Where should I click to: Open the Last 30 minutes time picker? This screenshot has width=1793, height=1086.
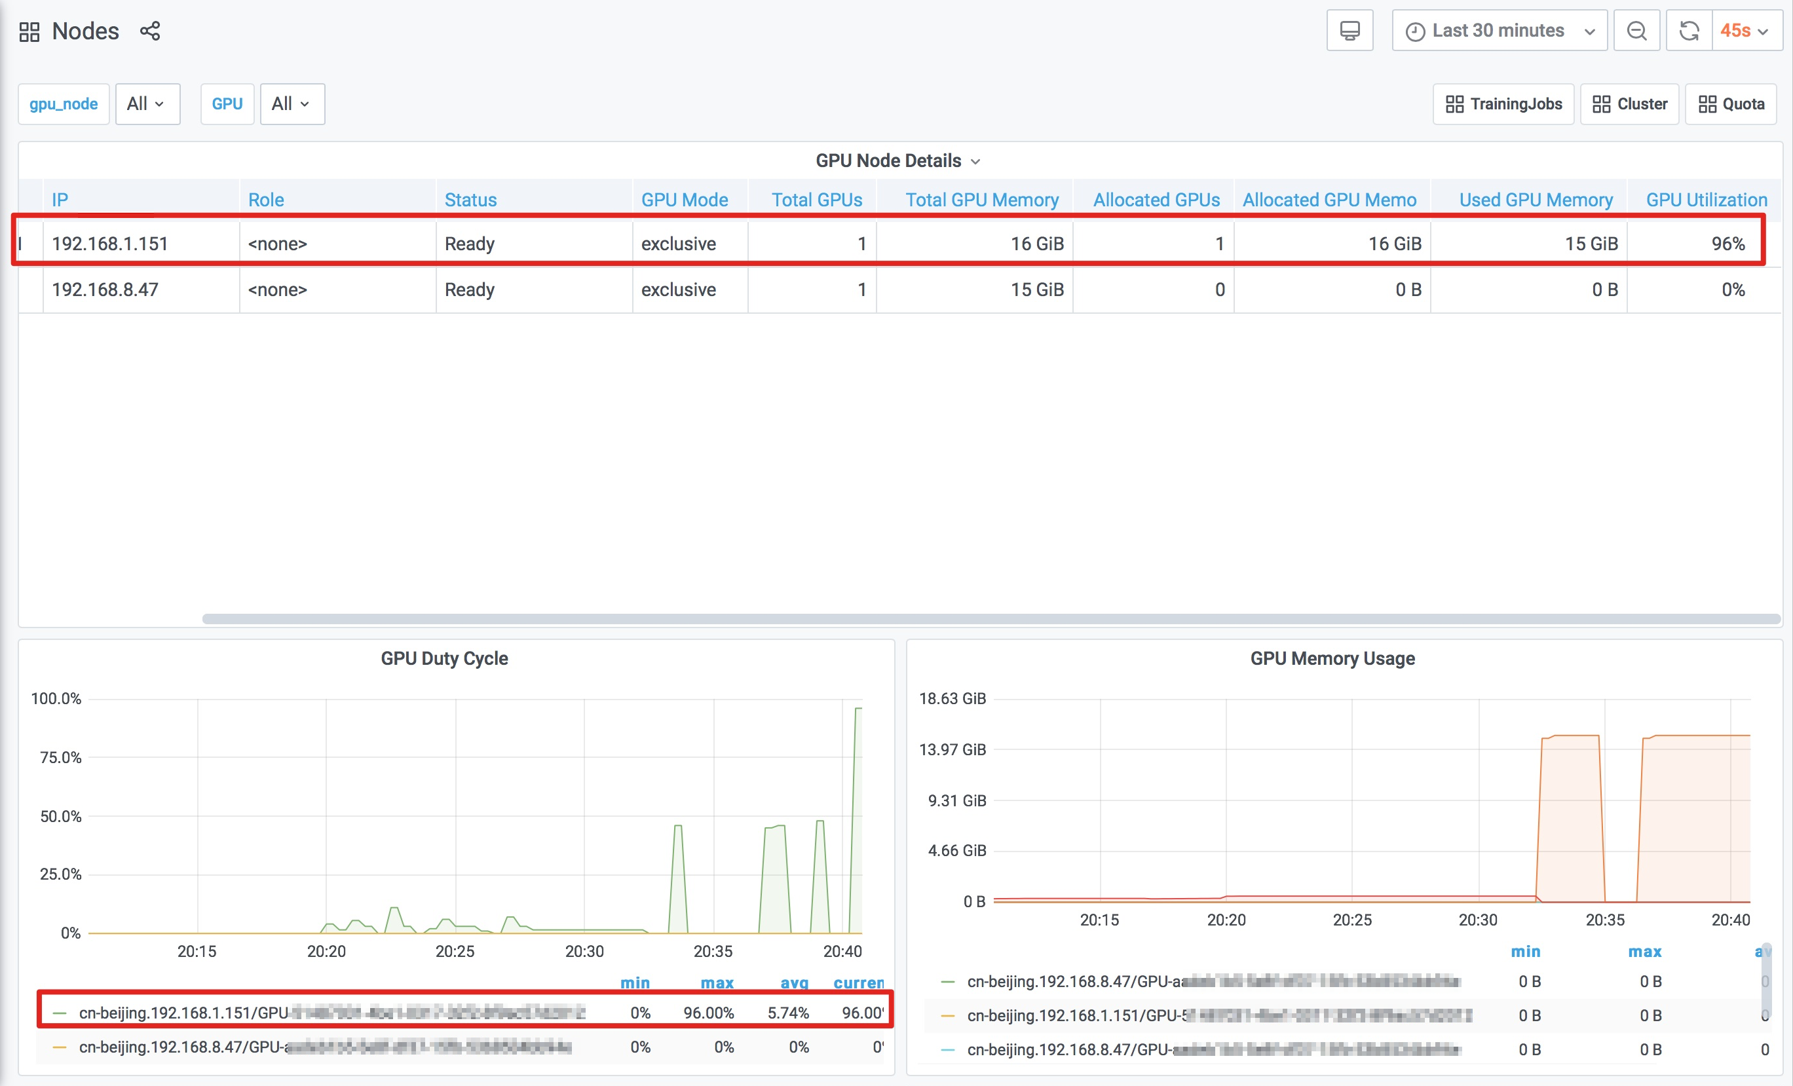click(x=1499, y=31)
